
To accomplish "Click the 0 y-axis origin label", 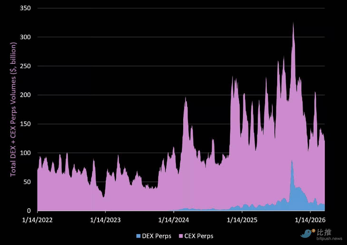I will pyautogui.click(x=29, y=211).
